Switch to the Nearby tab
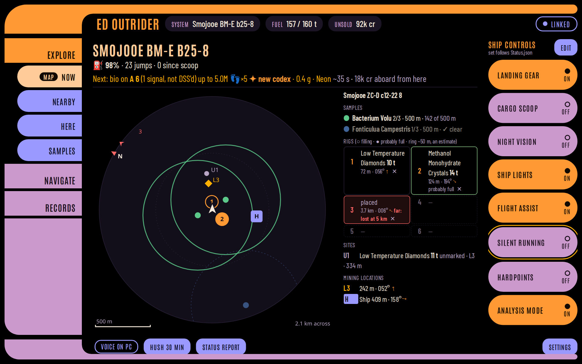This screenshot has height=364, width=582. pyautogui.click(x=49, y=101)
